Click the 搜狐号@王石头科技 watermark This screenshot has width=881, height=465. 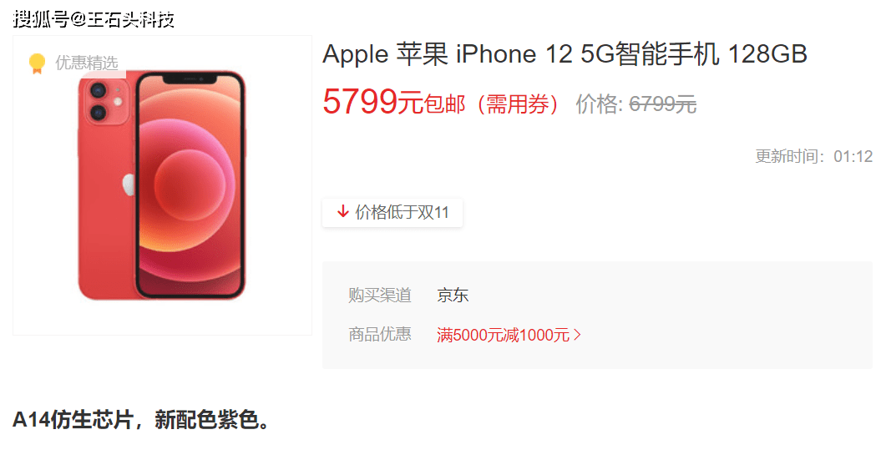click(94, 19)
